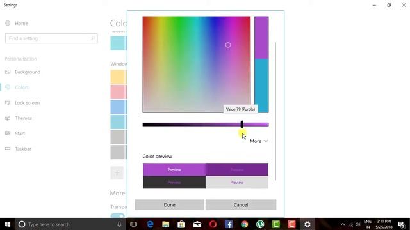Open Lock screen settings page
The image size is (410, 230).
[x=27, y=103]
